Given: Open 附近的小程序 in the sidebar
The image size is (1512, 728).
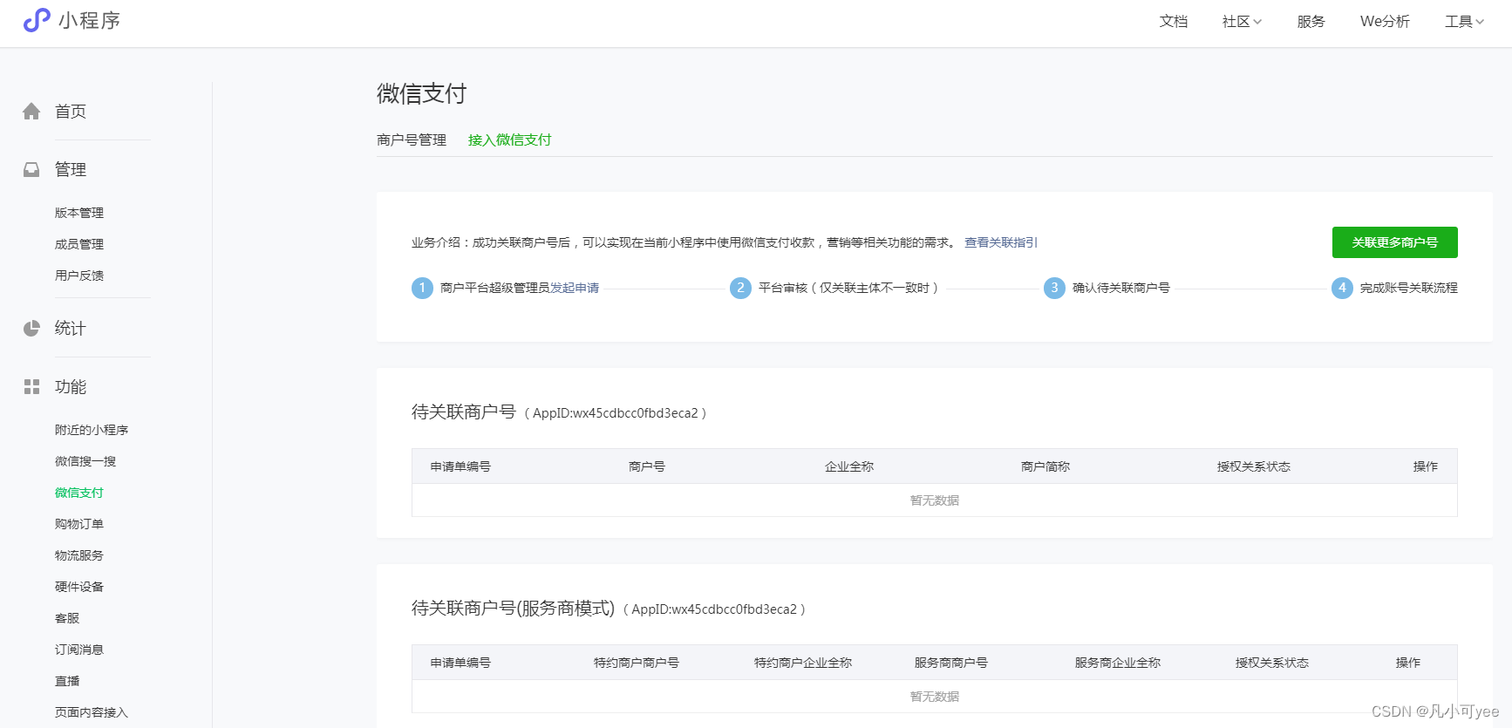Looking at the screenshot, I should pyautogui.click(x=92, y=430).
